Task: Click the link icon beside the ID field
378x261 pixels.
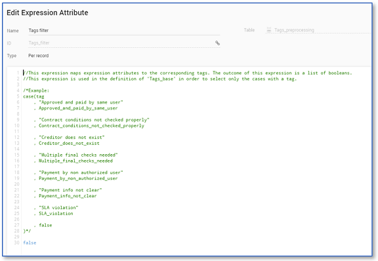Action: (217, 43)
